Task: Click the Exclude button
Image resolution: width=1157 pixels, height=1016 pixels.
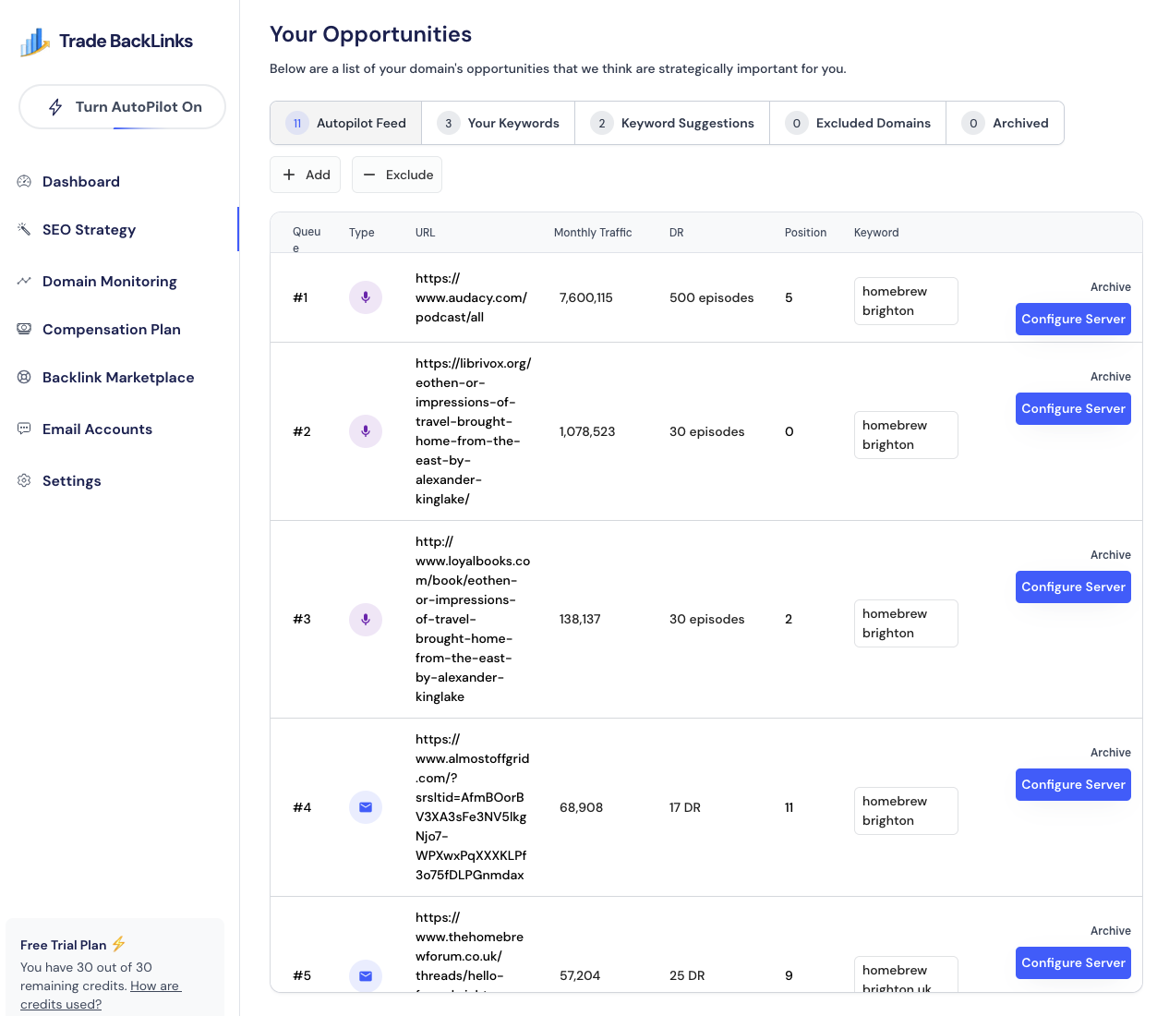Action: point(397,175)
